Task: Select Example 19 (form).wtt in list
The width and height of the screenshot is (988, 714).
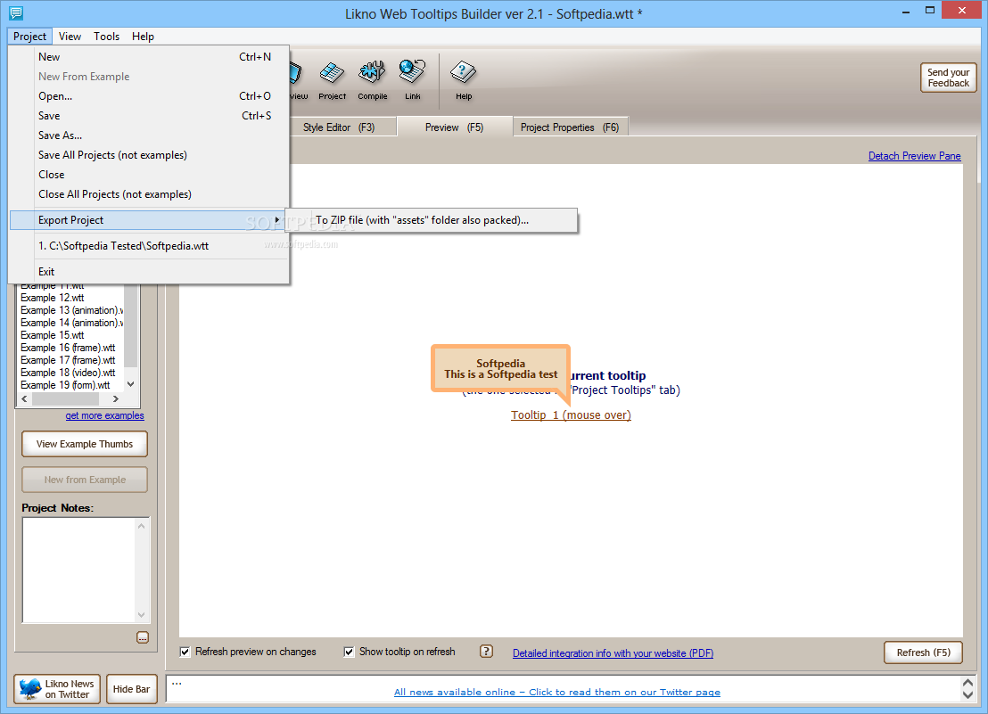Action: [x=65, y=385]
